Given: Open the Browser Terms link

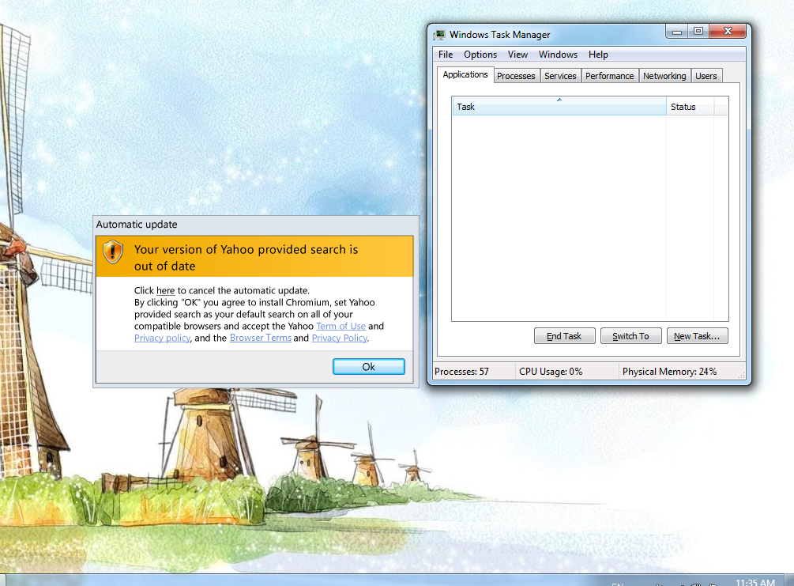Looking at the screenshot, I should pyautogui.click(x=260, y=338).
